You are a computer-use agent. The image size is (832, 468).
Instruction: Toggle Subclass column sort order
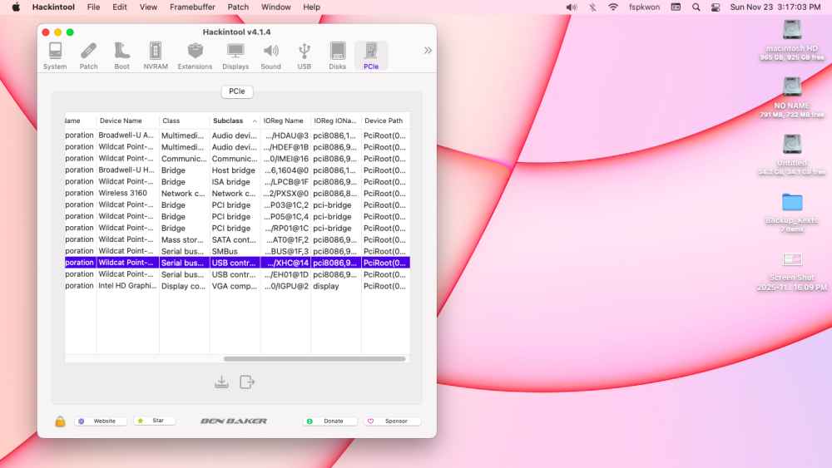235,121
